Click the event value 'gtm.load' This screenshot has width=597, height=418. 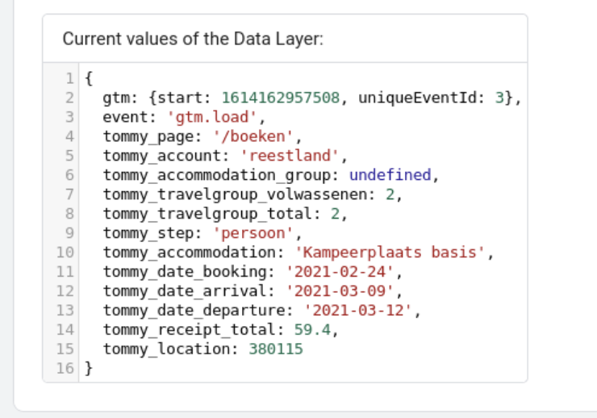click(212, 117)
